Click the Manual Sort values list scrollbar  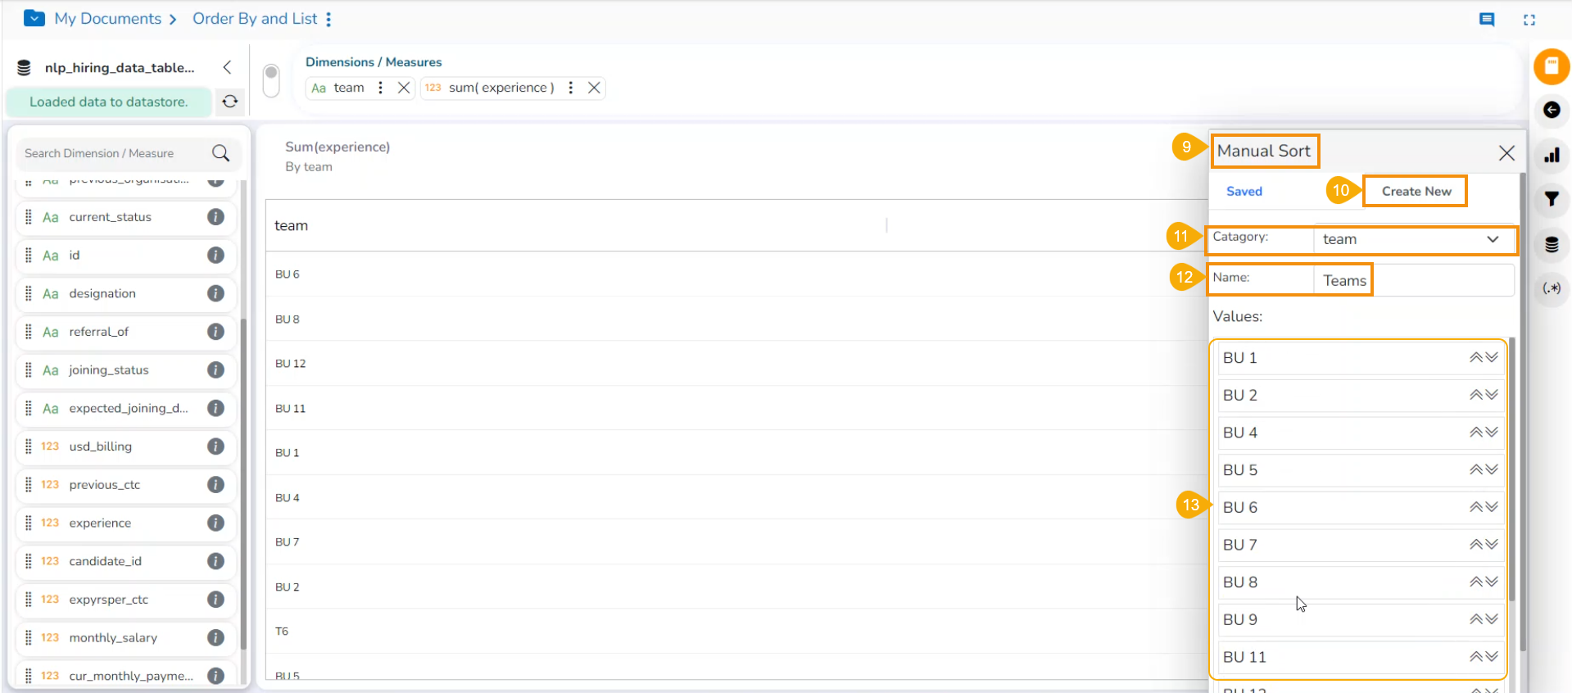[x=1512, y=469]
